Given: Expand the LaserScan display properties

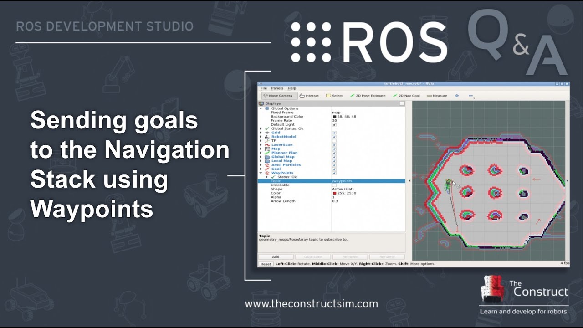Looking at the screenshot, I should coord(261,145).
